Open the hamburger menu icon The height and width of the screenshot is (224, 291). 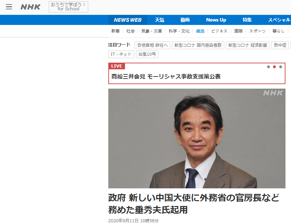tap(9, 7)
